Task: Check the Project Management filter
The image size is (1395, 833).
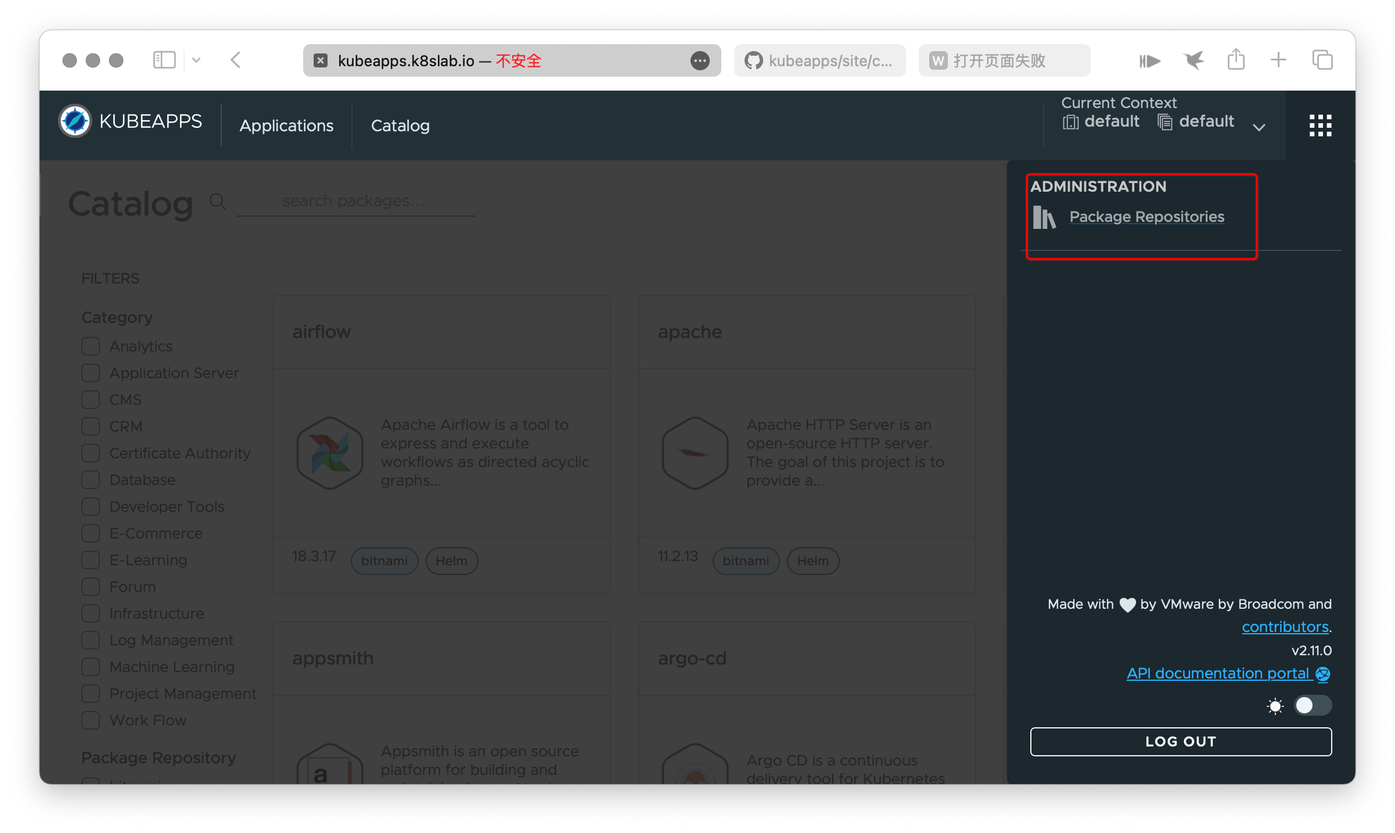Action: coord(91,694)
